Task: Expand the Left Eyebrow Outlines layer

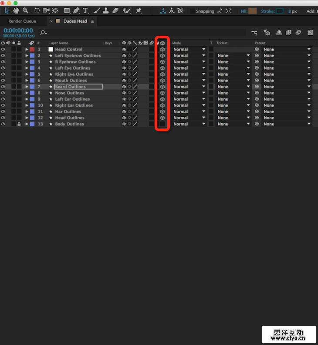Action: click(27, 55)
